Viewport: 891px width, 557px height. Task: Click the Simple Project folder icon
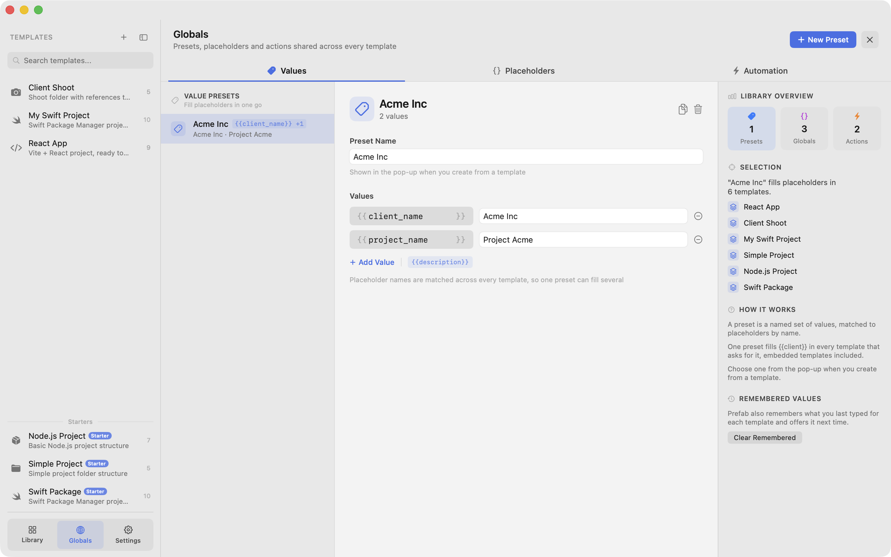click(16, 468)
